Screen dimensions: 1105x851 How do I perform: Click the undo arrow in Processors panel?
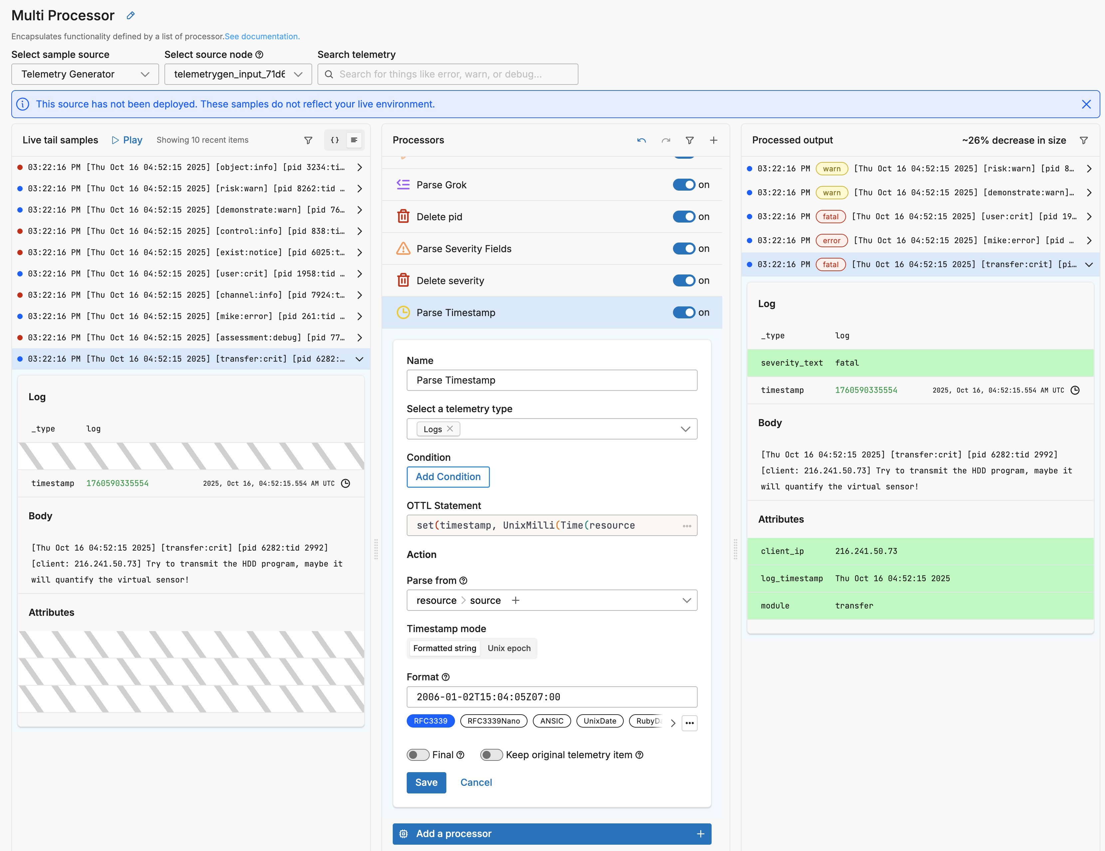pyautogui.click(x=642, y=140)
